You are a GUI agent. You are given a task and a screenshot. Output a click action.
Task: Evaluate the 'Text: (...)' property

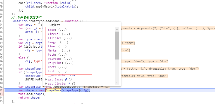[x=57, y=71]
